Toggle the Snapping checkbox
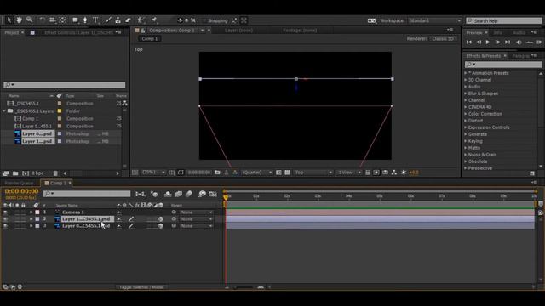545x306 pixels. (x=204, y=20)
